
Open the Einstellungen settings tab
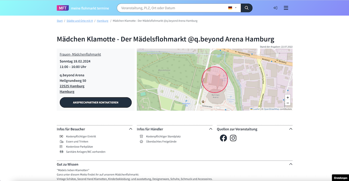(x=340, y=178)
